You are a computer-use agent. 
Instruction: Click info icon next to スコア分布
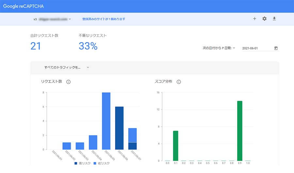click(179, 82)
